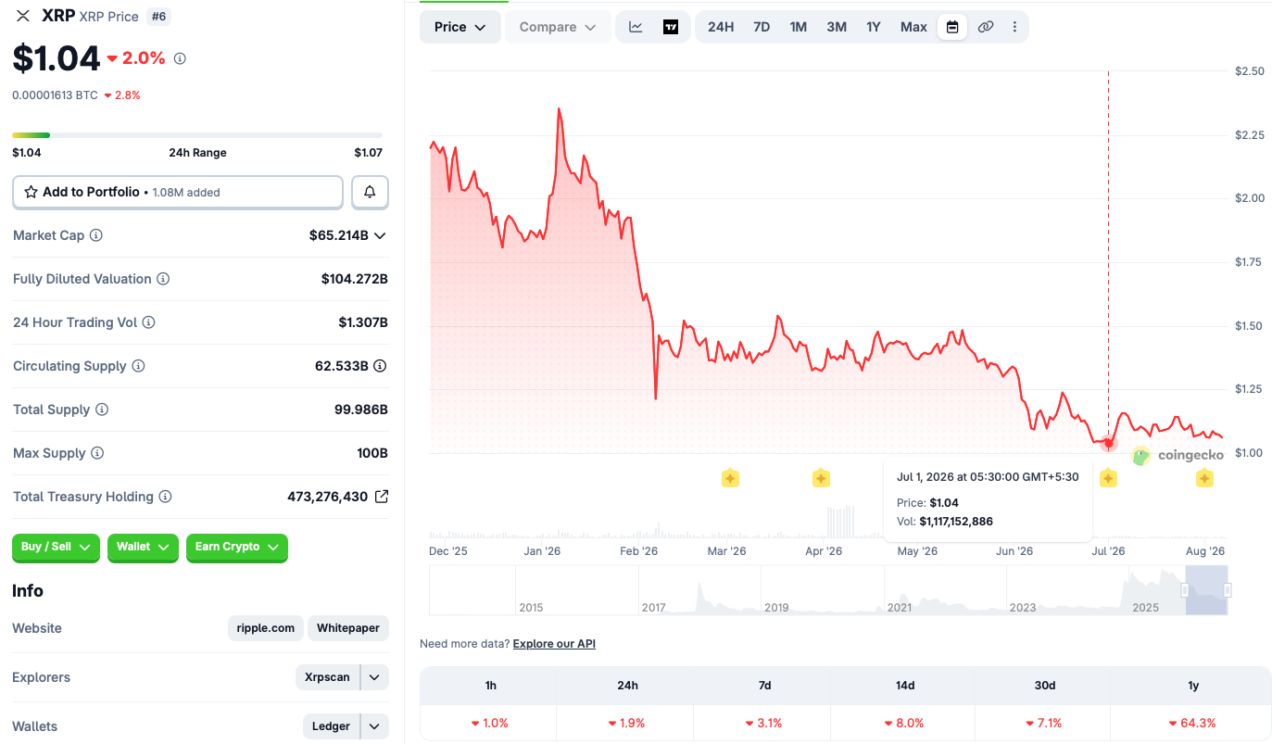This screenshot has height=744, width=1272.
Task: Click the right handle of range navigator
Action: pyautogui.click(x=1228, y=590)
